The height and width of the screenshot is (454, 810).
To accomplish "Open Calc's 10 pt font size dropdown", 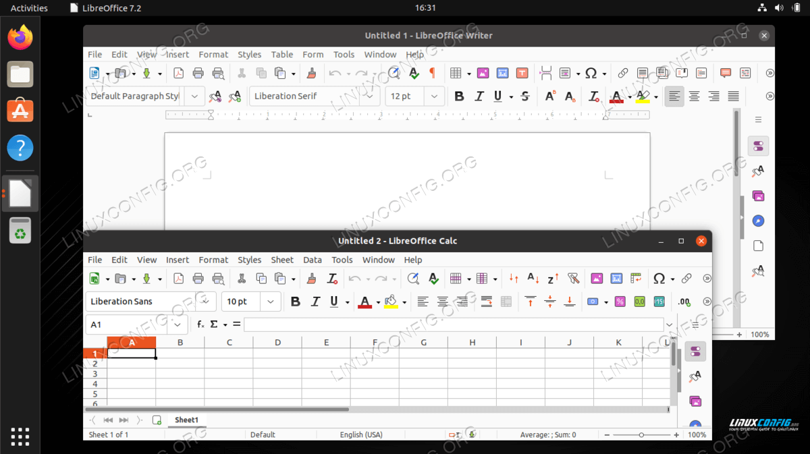I will click(271, 302).
